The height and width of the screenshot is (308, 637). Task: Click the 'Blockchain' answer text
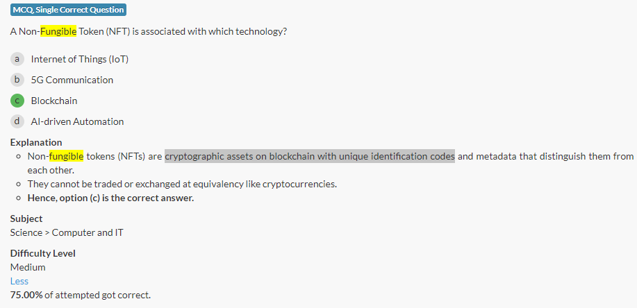(x=54, y=101)
